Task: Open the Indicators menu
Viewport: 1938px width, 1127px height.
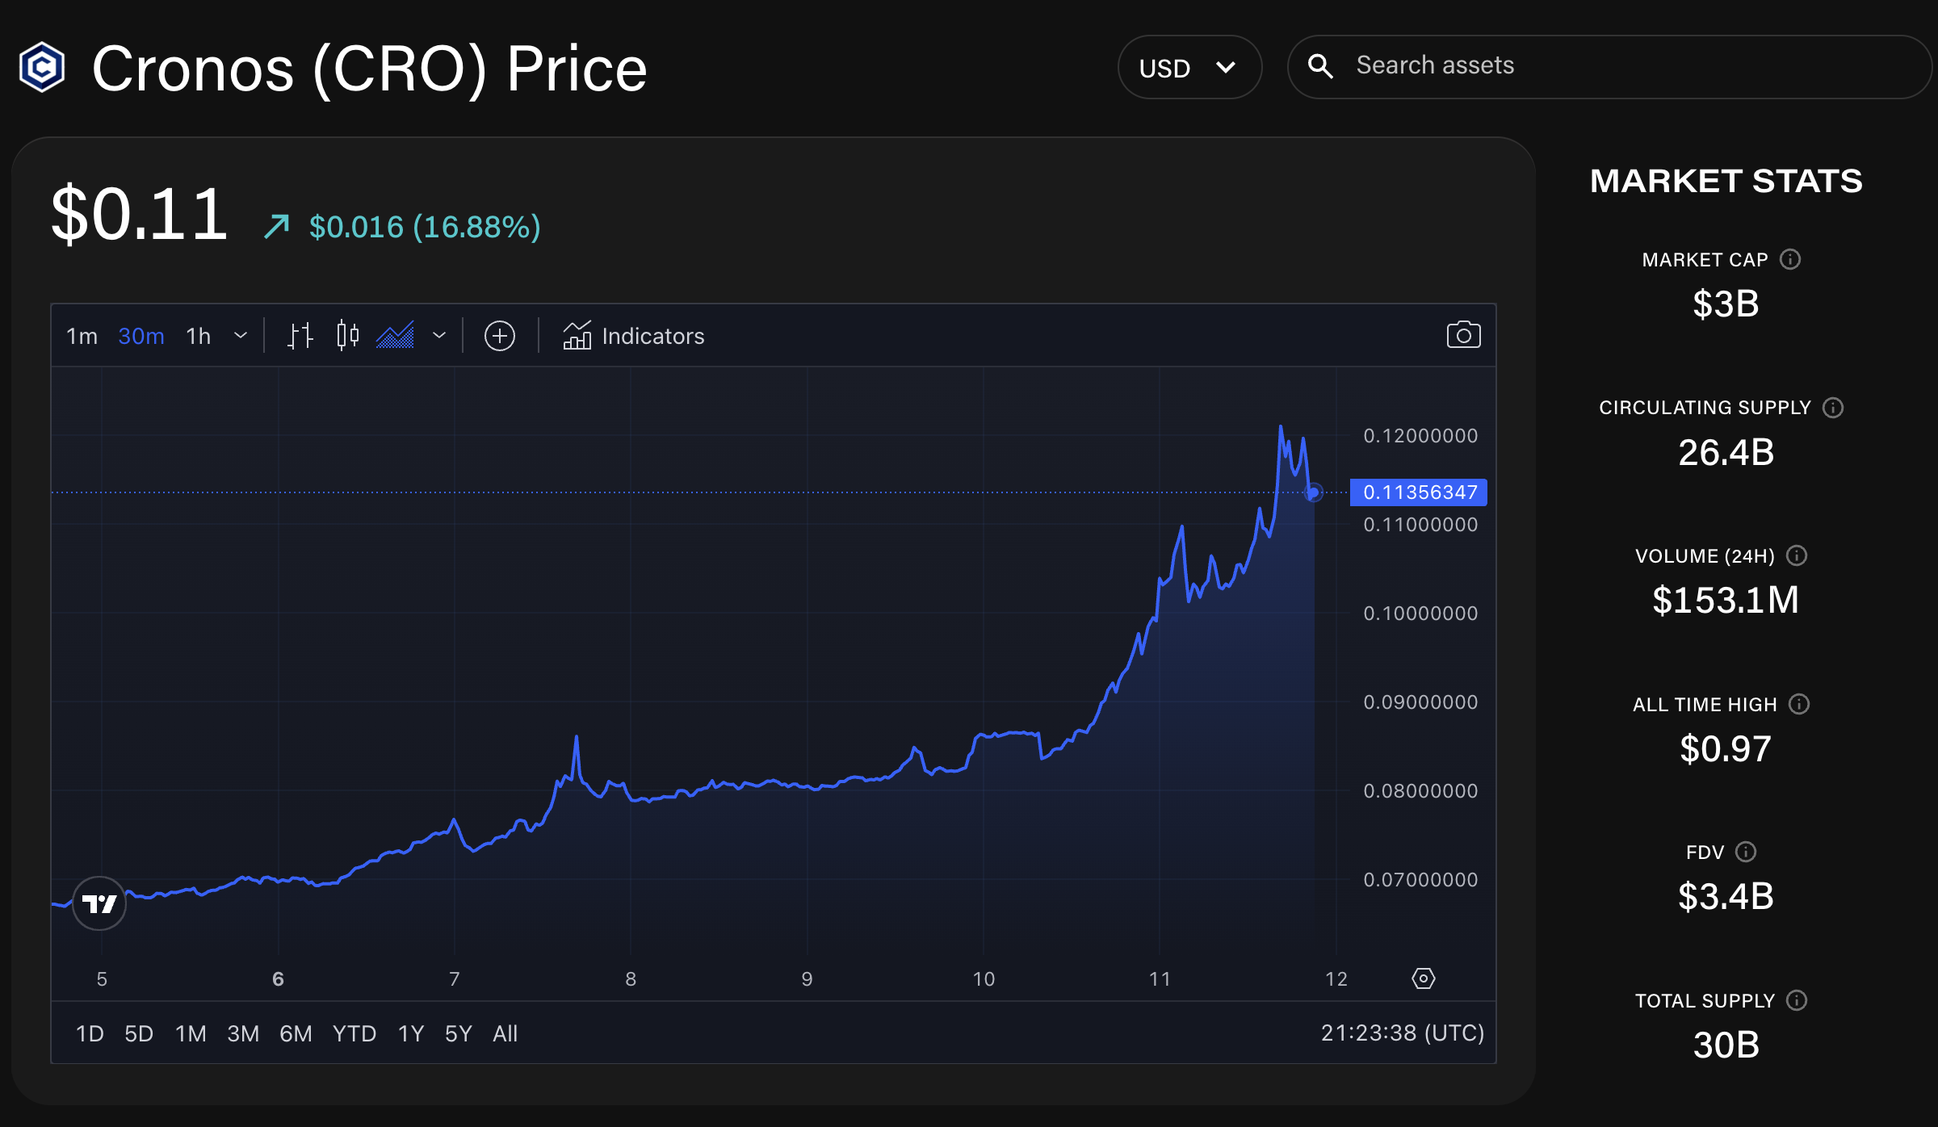Action: tap(634, 336)
